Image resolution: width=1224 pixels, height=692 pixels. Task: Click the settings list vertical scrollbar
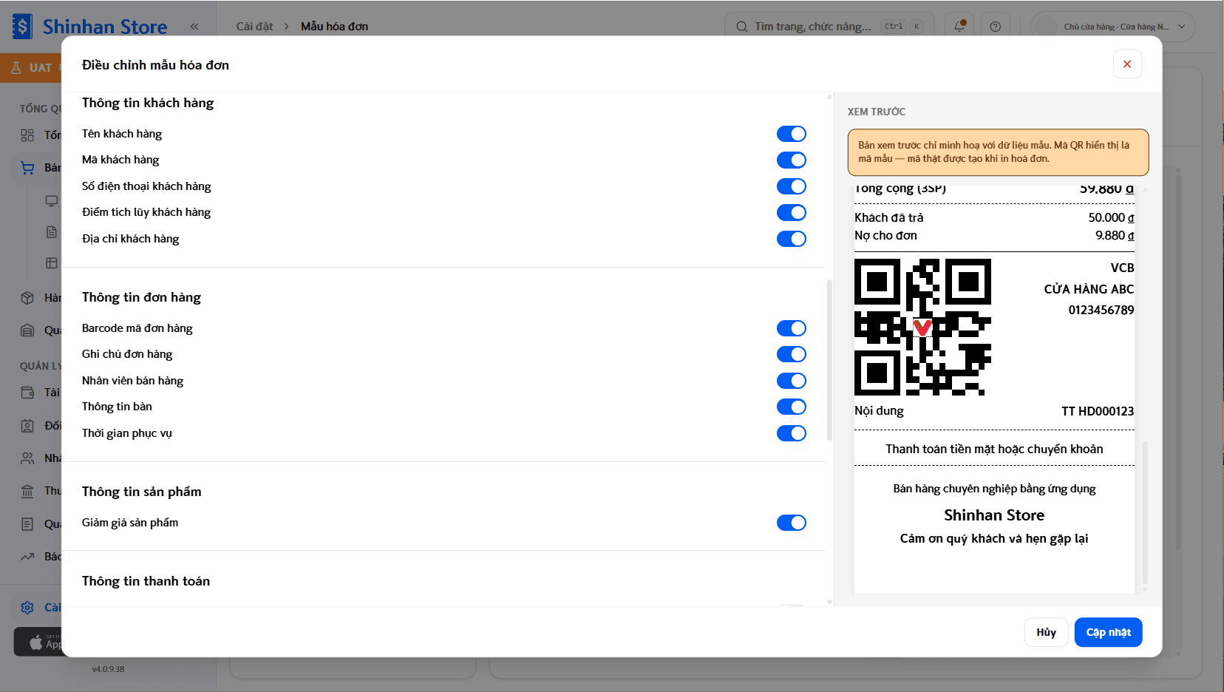point(829,360)
